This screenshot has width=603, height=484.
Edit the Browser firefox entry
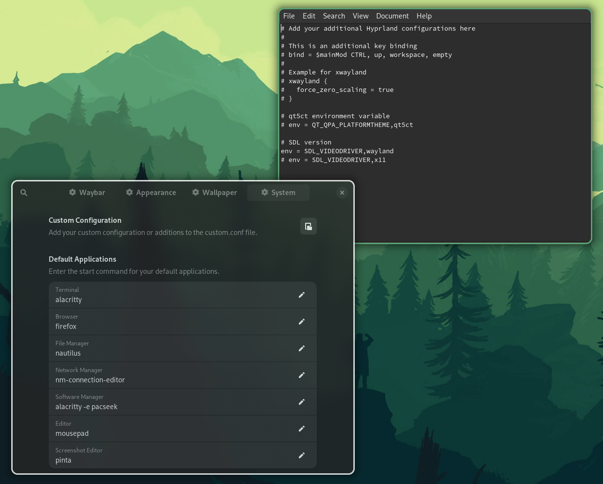(302, 322)
